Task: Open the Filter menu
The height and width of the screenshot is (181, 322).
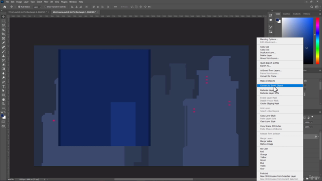Action: tap(46, 2)
